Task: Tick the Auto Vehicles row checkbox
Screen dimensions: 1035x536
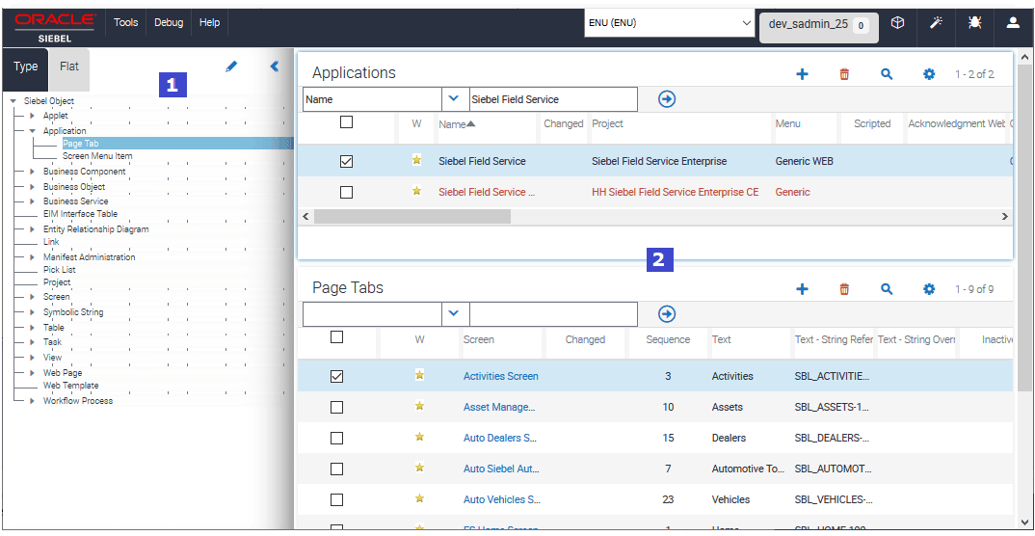Action: (336, 499)
